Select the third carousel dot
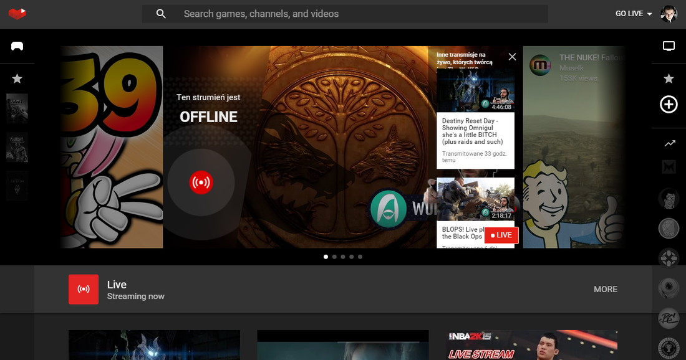The image size is (686, 360). coord(343,257)
